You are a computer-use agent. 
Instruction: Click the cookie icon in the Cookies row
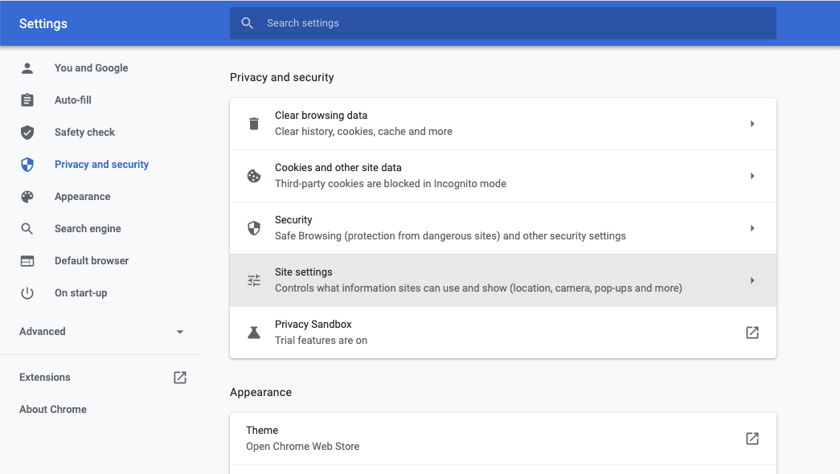tap(254, 176)
